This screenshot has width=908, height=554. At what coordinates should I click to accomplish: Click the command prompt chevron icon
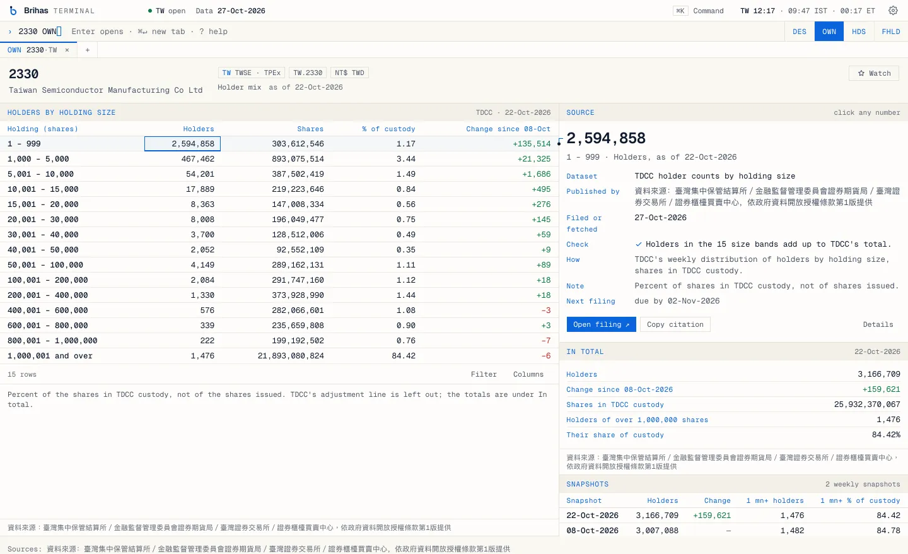[x=10, y=32]
